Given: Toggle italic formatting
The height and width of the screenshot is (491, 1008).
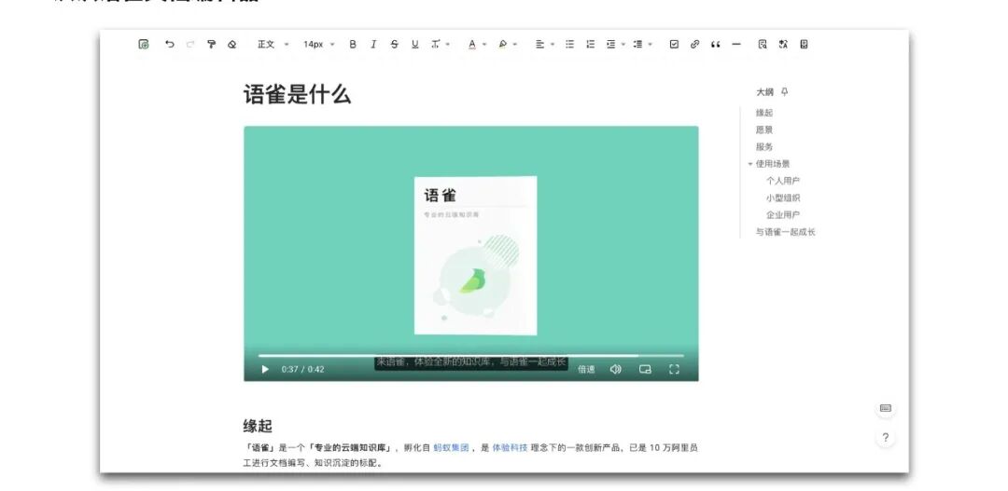Looking at the screenshot, I should tap(372, 45).
